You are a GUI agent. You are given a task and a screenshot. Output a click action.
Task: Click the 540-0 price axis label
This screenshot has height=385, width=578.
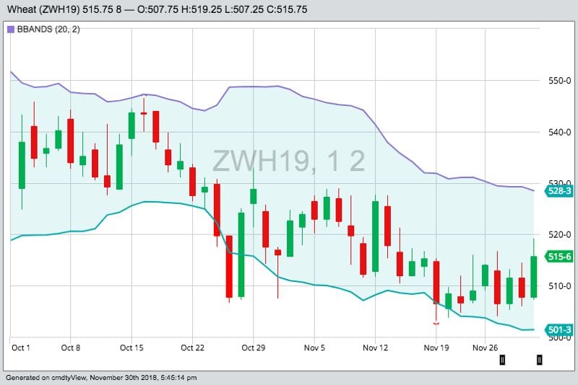(x=559, y=132)
